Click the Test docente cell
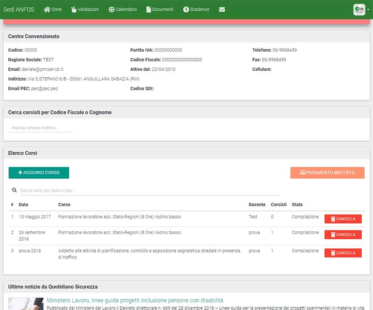373x310 pixels. [x=253, y=216]
